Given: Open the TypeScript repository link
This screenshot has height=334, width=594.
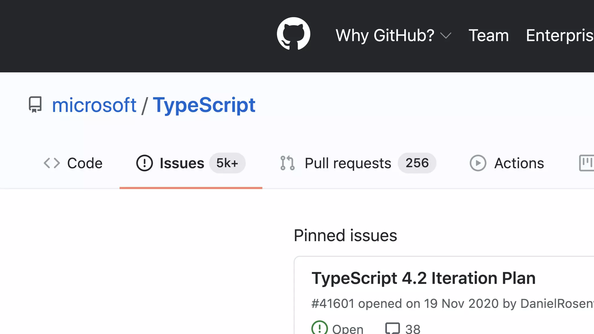Looking at the screenshot, I should pyautogui.click(x=204, y=105).
